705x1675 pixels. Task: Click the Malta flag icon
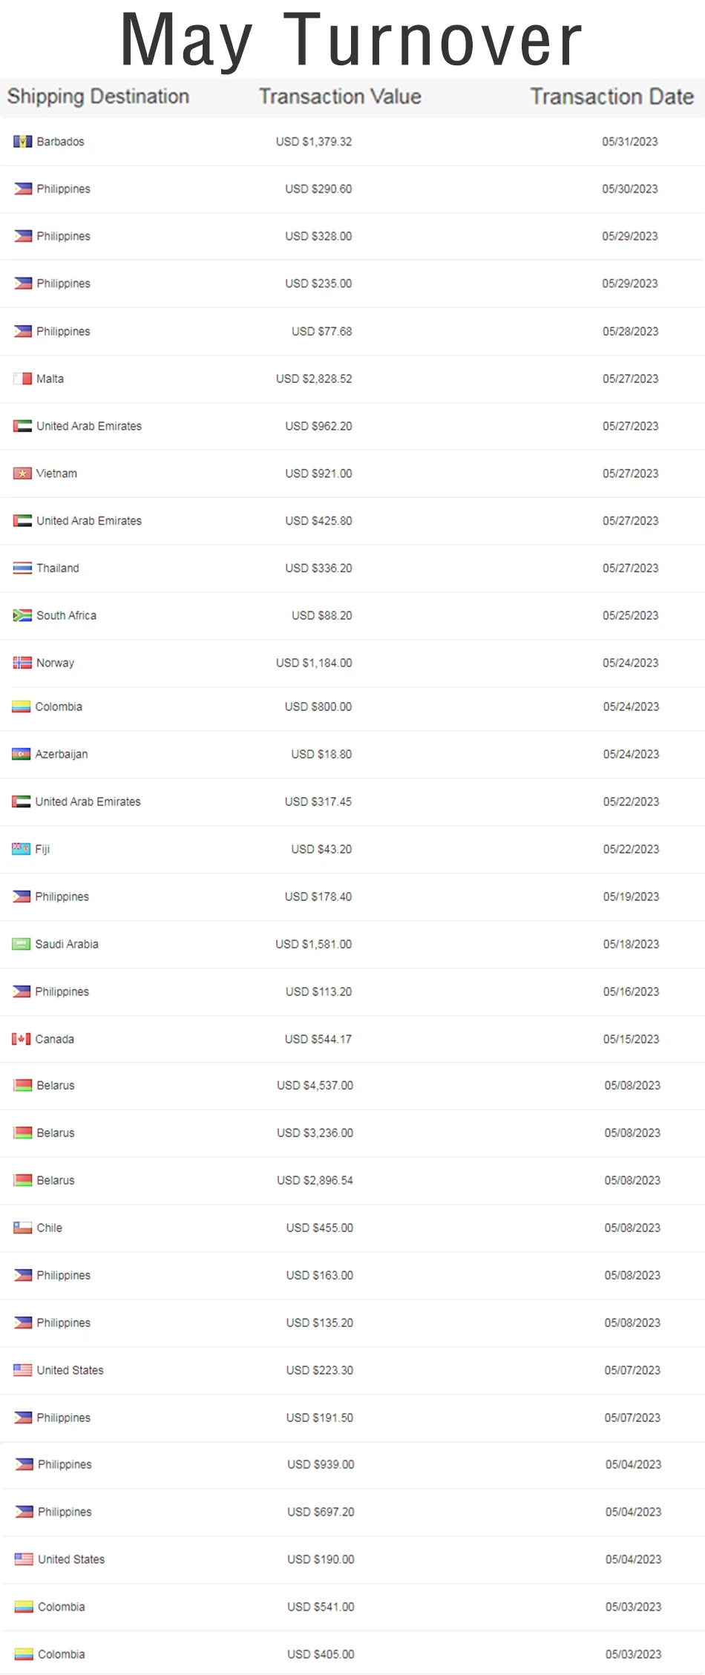(22, 378)
